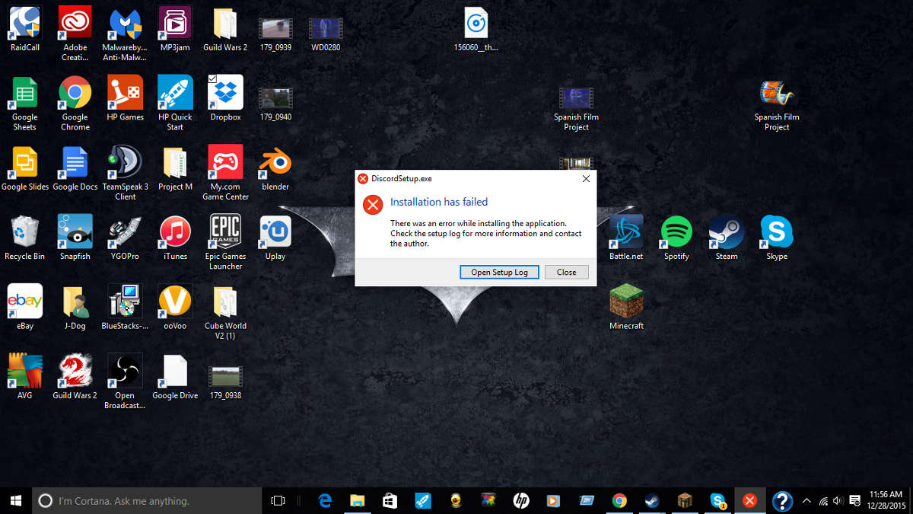Open File Explorer from the taskbar
Image resolution: width=913 pixels, height=514 pixels.
(357, 500)
